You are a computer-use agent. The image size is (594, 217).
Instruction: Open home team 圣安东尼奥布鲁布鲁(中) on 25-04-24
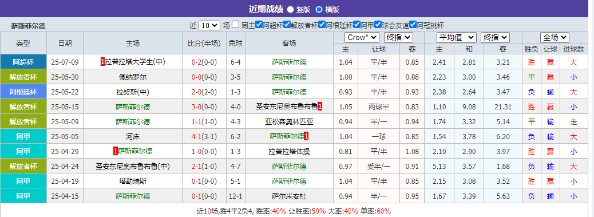point(133,166)
